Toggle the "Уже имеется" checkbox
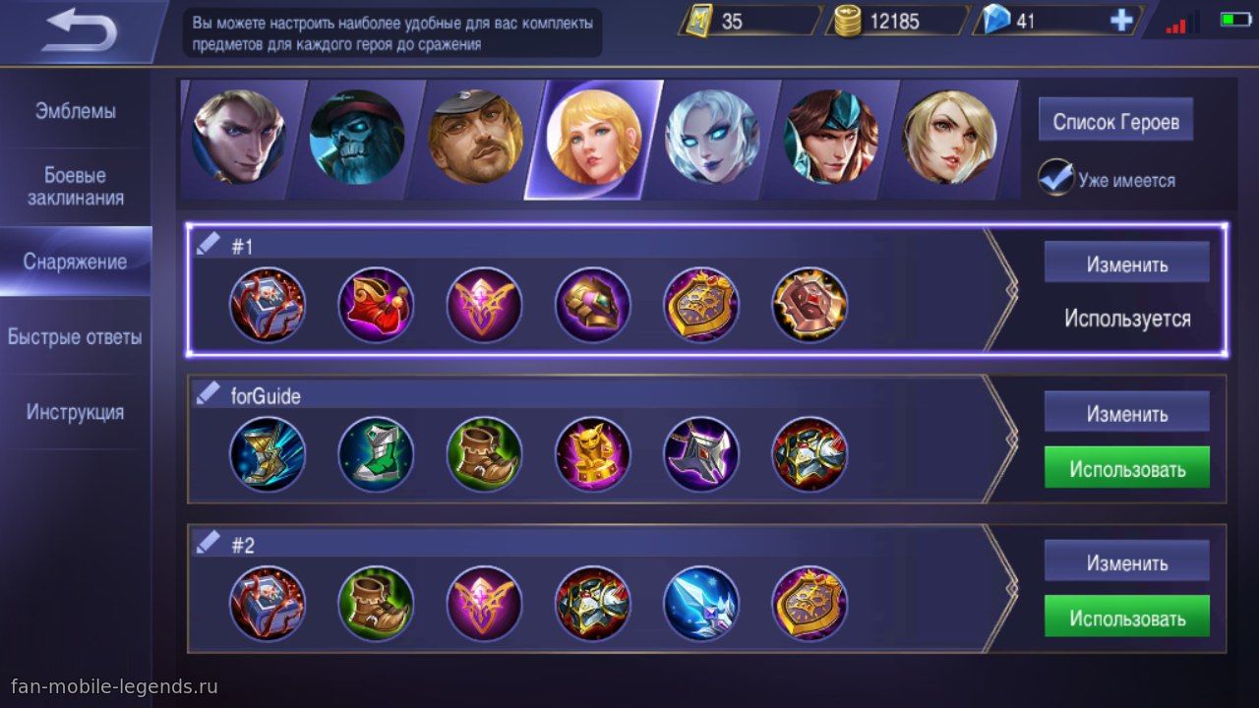 click(x=1056, y=179)
